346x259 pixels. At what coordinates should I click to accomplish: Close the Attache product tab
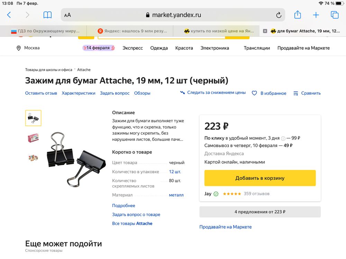pyautogui.click(x=265, y=31)
